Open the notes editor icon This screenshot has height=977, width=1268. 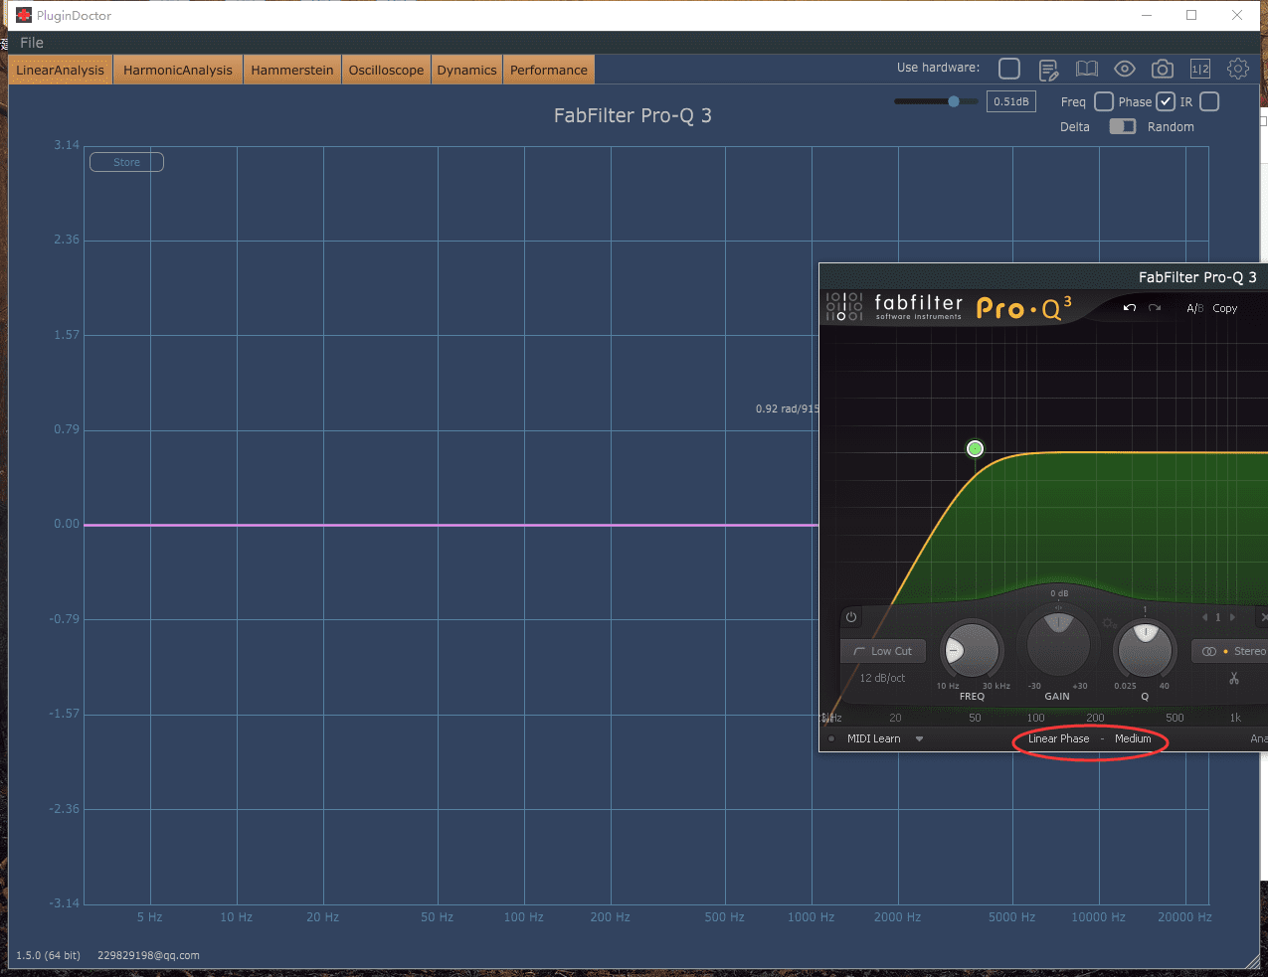pos(1048,70)
